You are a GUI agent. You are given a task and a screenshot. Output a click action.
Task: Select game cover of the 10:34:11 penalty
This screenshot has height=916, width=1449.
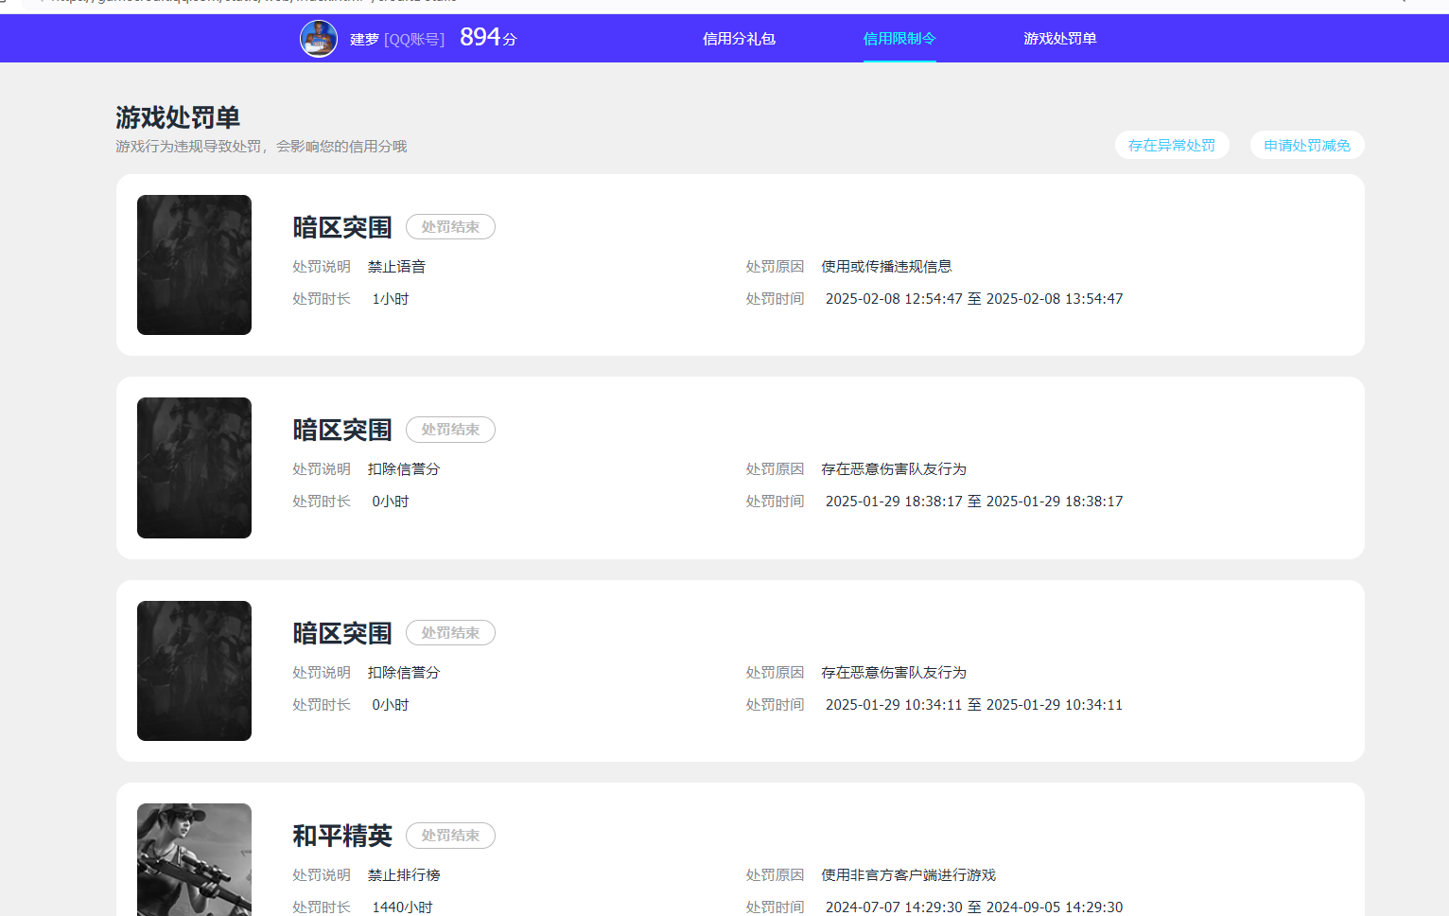click(x=194, y=671)
